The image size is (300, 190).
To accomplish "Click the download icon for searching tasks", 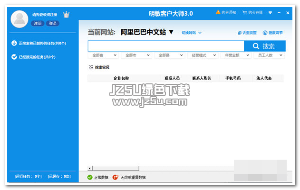I will tap(14, 43).
